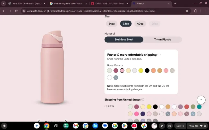Select Stainless Steel material
Viewport: 209px width, 130px height.
tap(124, 40)
